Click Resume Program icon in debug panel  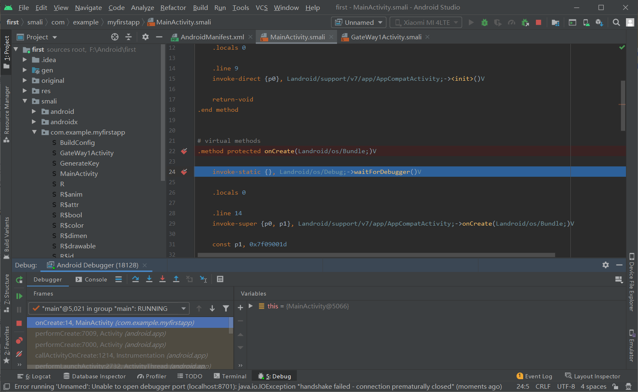tap(19, 296)
